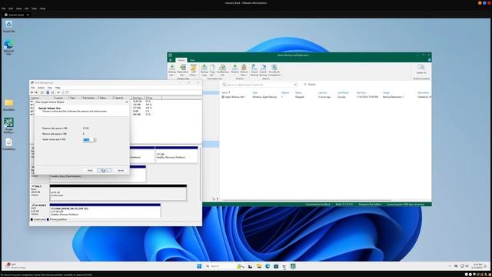The width and height of the screenshot is (492, 277).
Task: Click volume size spinner arrows
Action: [95, 140]
